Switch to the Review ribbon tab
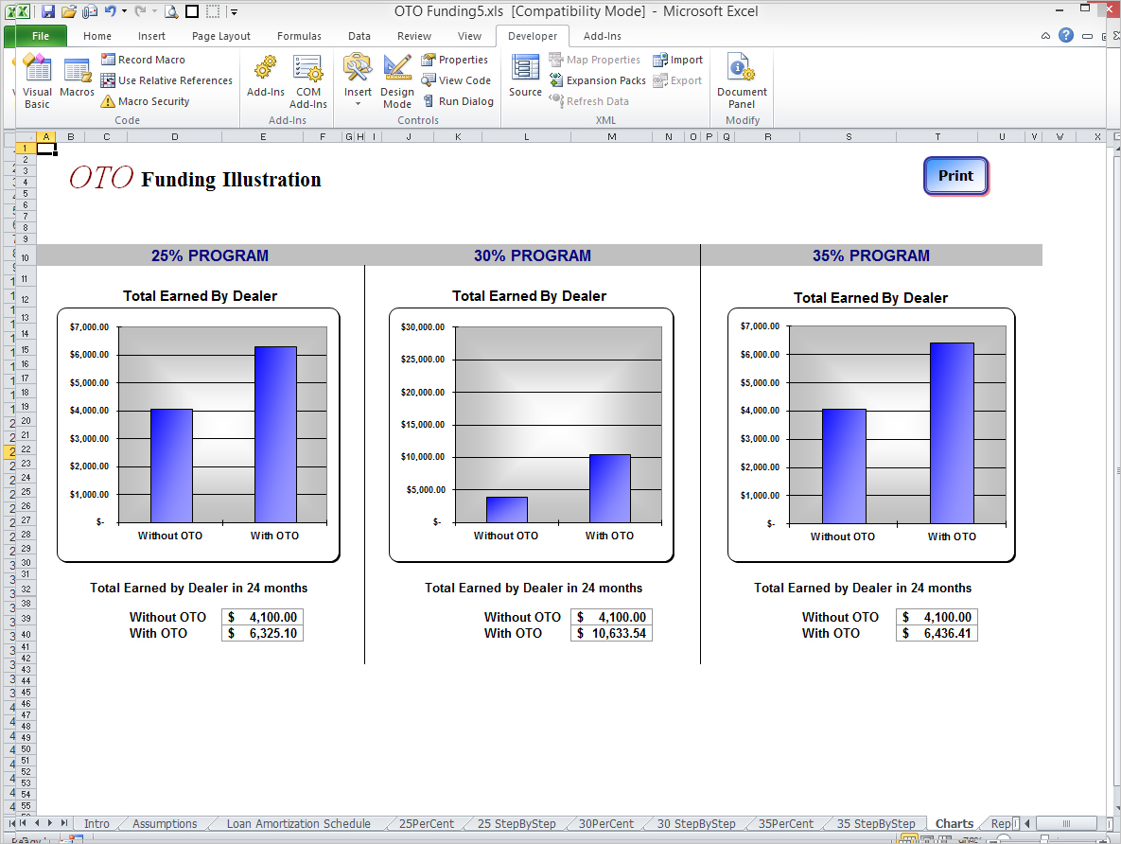 414,36
